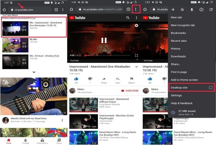Open options for Melodic Shred video
The height and width of the screenshot is (145, 216).
click(62, 120)
